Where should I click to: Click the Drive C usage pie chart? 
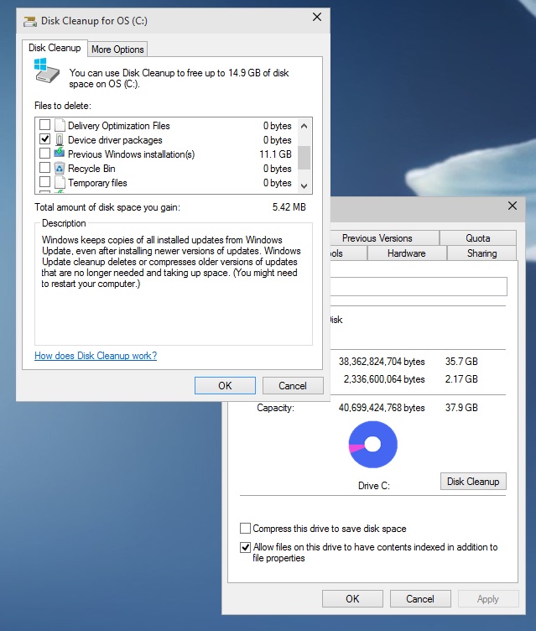(373, 444)
